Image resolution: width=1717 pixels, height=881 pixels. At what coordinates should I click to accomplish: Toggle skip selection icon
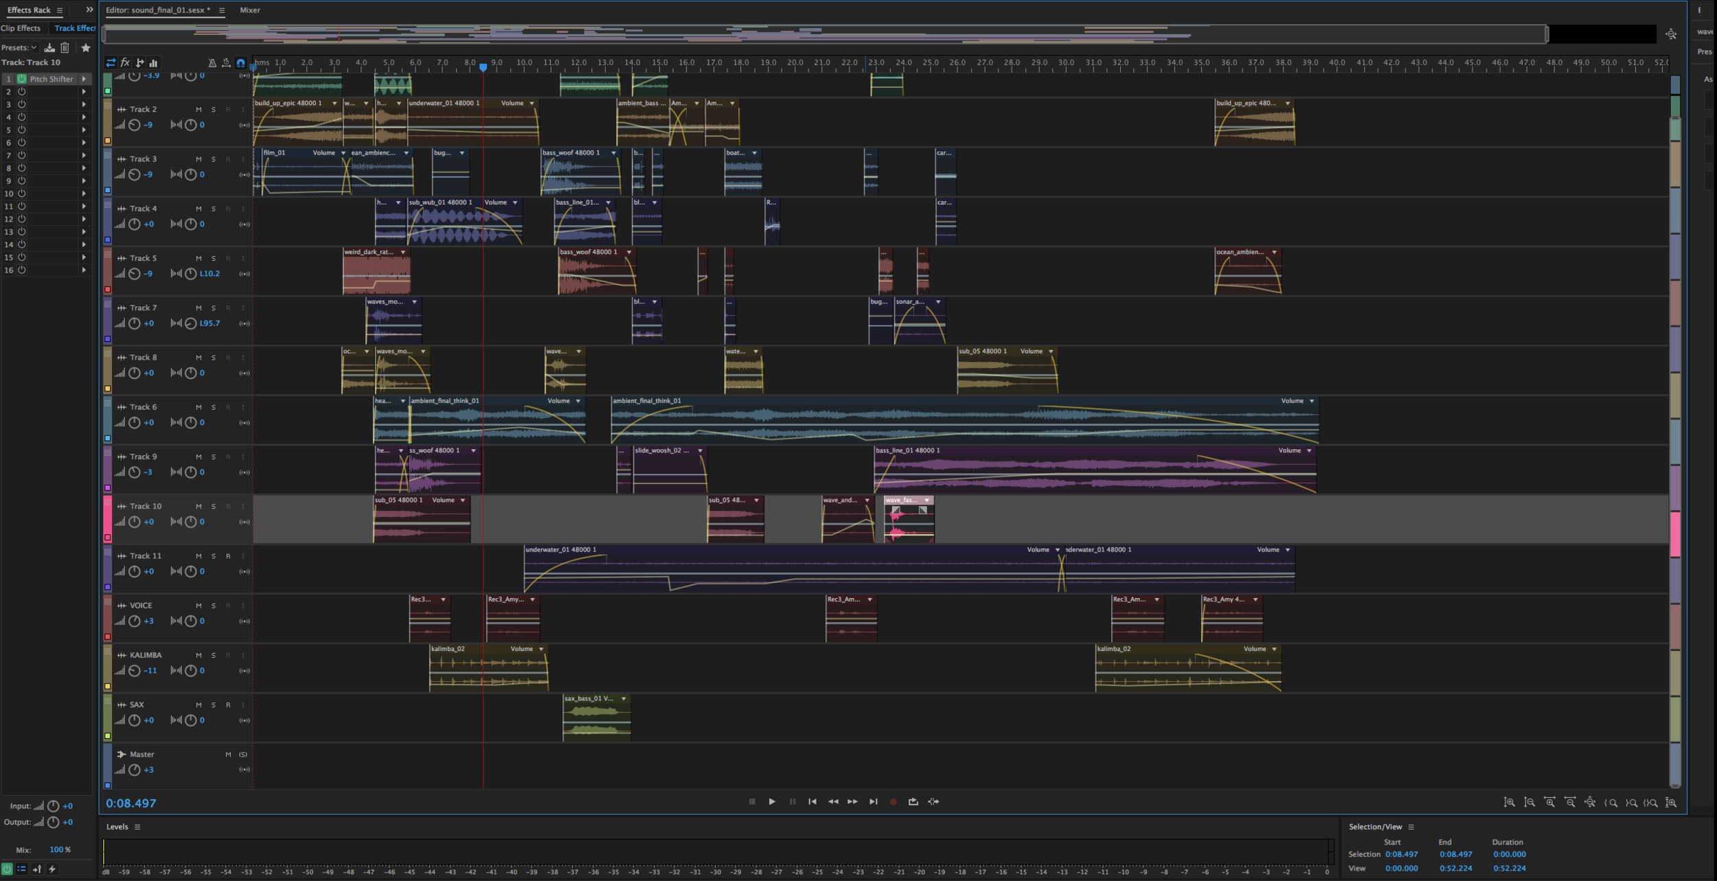[933, 801]
